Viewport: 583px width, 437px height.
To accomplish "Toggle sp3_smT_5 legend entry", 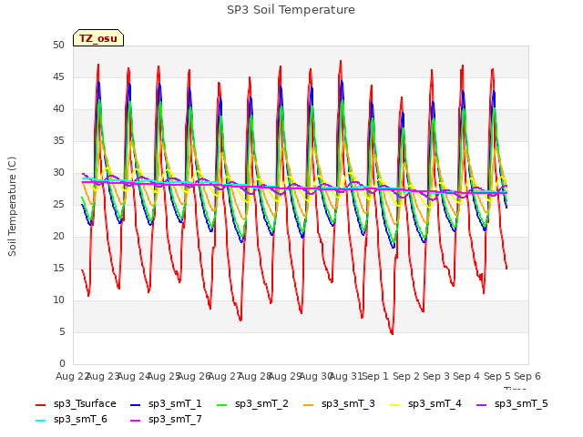I will 512,403.
